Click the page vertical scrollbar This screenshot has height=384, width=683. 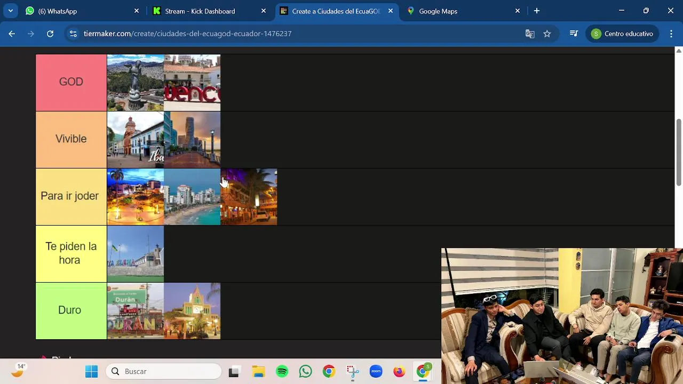(679, 152)
